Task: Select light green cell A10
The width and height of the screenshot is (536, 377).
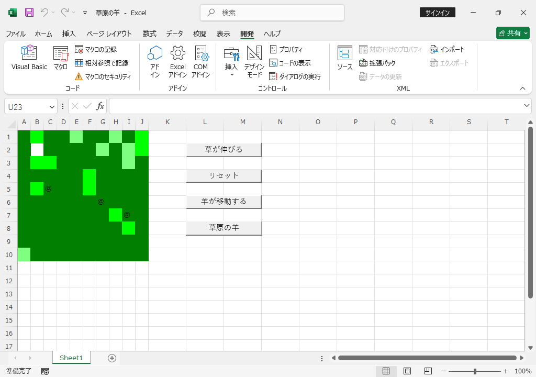Action: click(x=24, y=254)
